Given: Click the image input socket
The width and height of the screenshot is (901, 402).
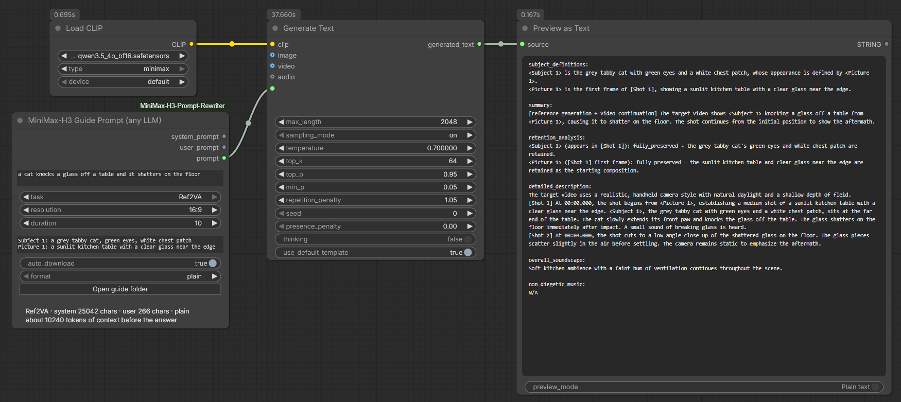Looking at the screenshot, I should tap(272, 55).
